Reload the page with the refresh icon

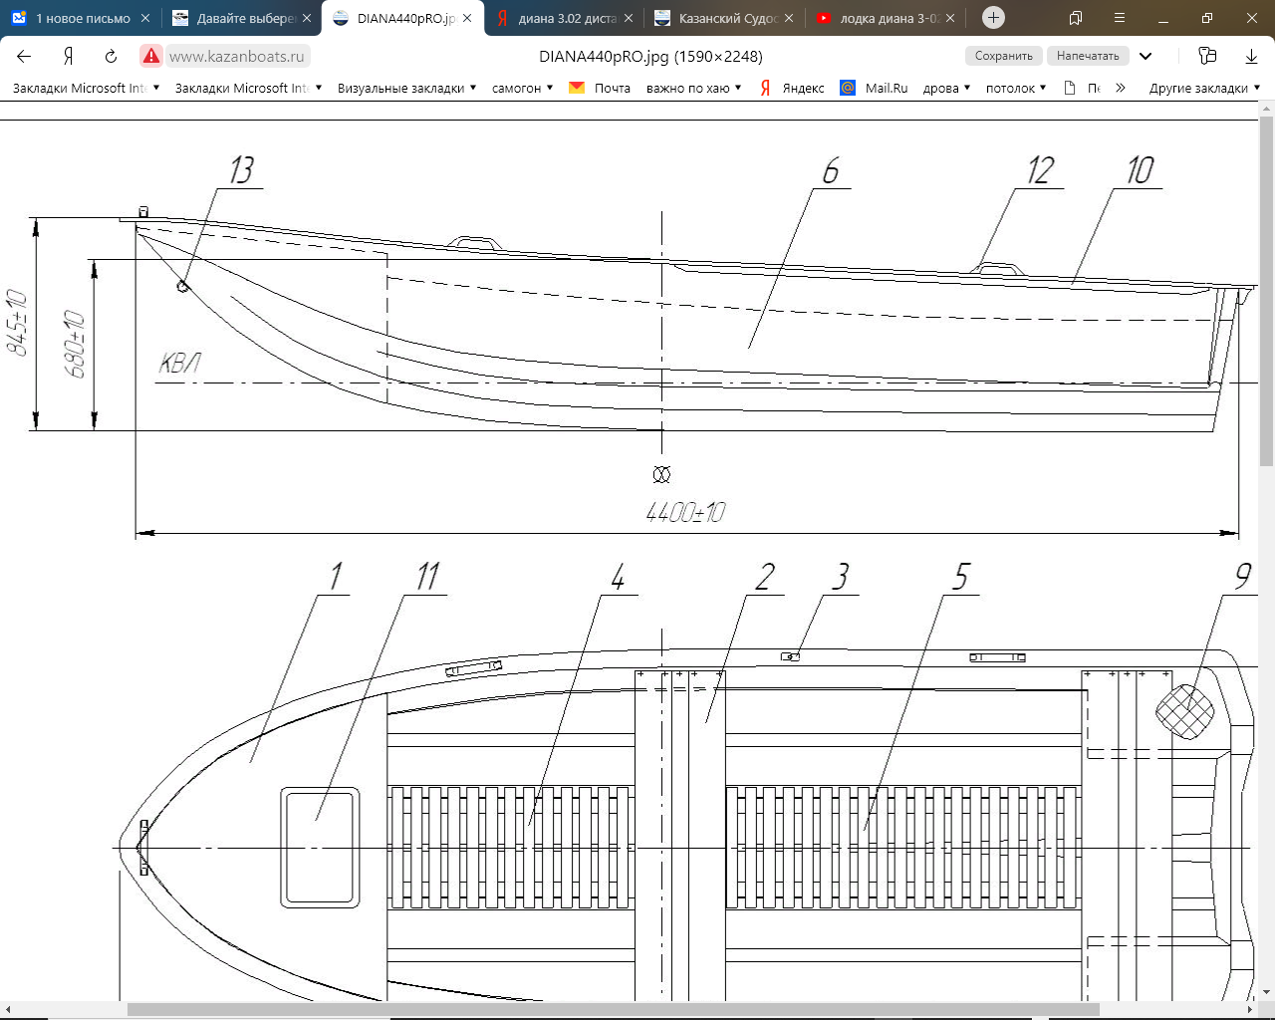[111, 56]
